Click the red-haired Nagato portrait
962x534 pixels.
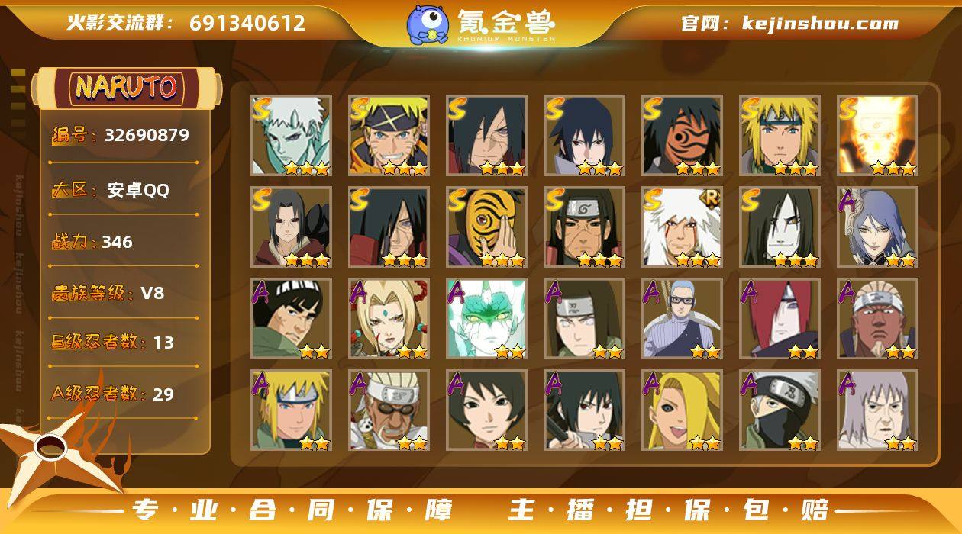coord(780,319)
